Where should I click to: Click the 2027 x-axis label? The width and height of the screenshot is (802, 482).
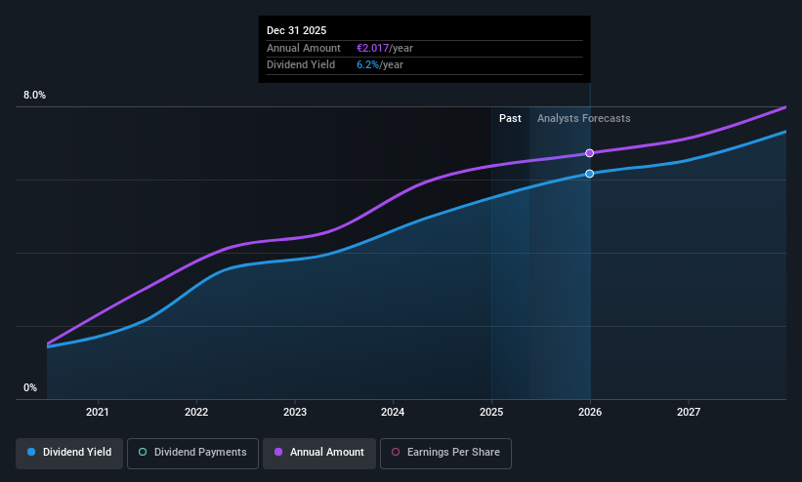pyautogui.click(x=689, y=412)
